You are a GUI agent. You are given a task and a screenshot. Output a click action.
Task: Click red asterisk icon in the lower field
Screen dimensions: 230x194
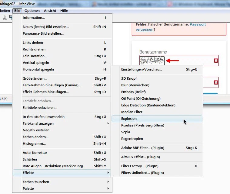(216, 82)
